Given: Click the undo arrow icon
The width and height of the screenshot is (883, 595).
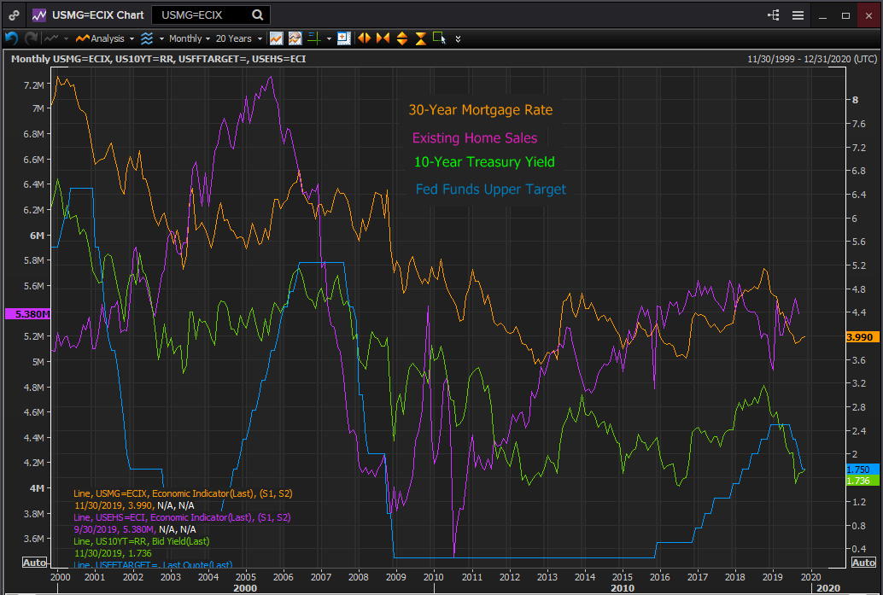Looking at the screenshot, I should click(11, 38).
